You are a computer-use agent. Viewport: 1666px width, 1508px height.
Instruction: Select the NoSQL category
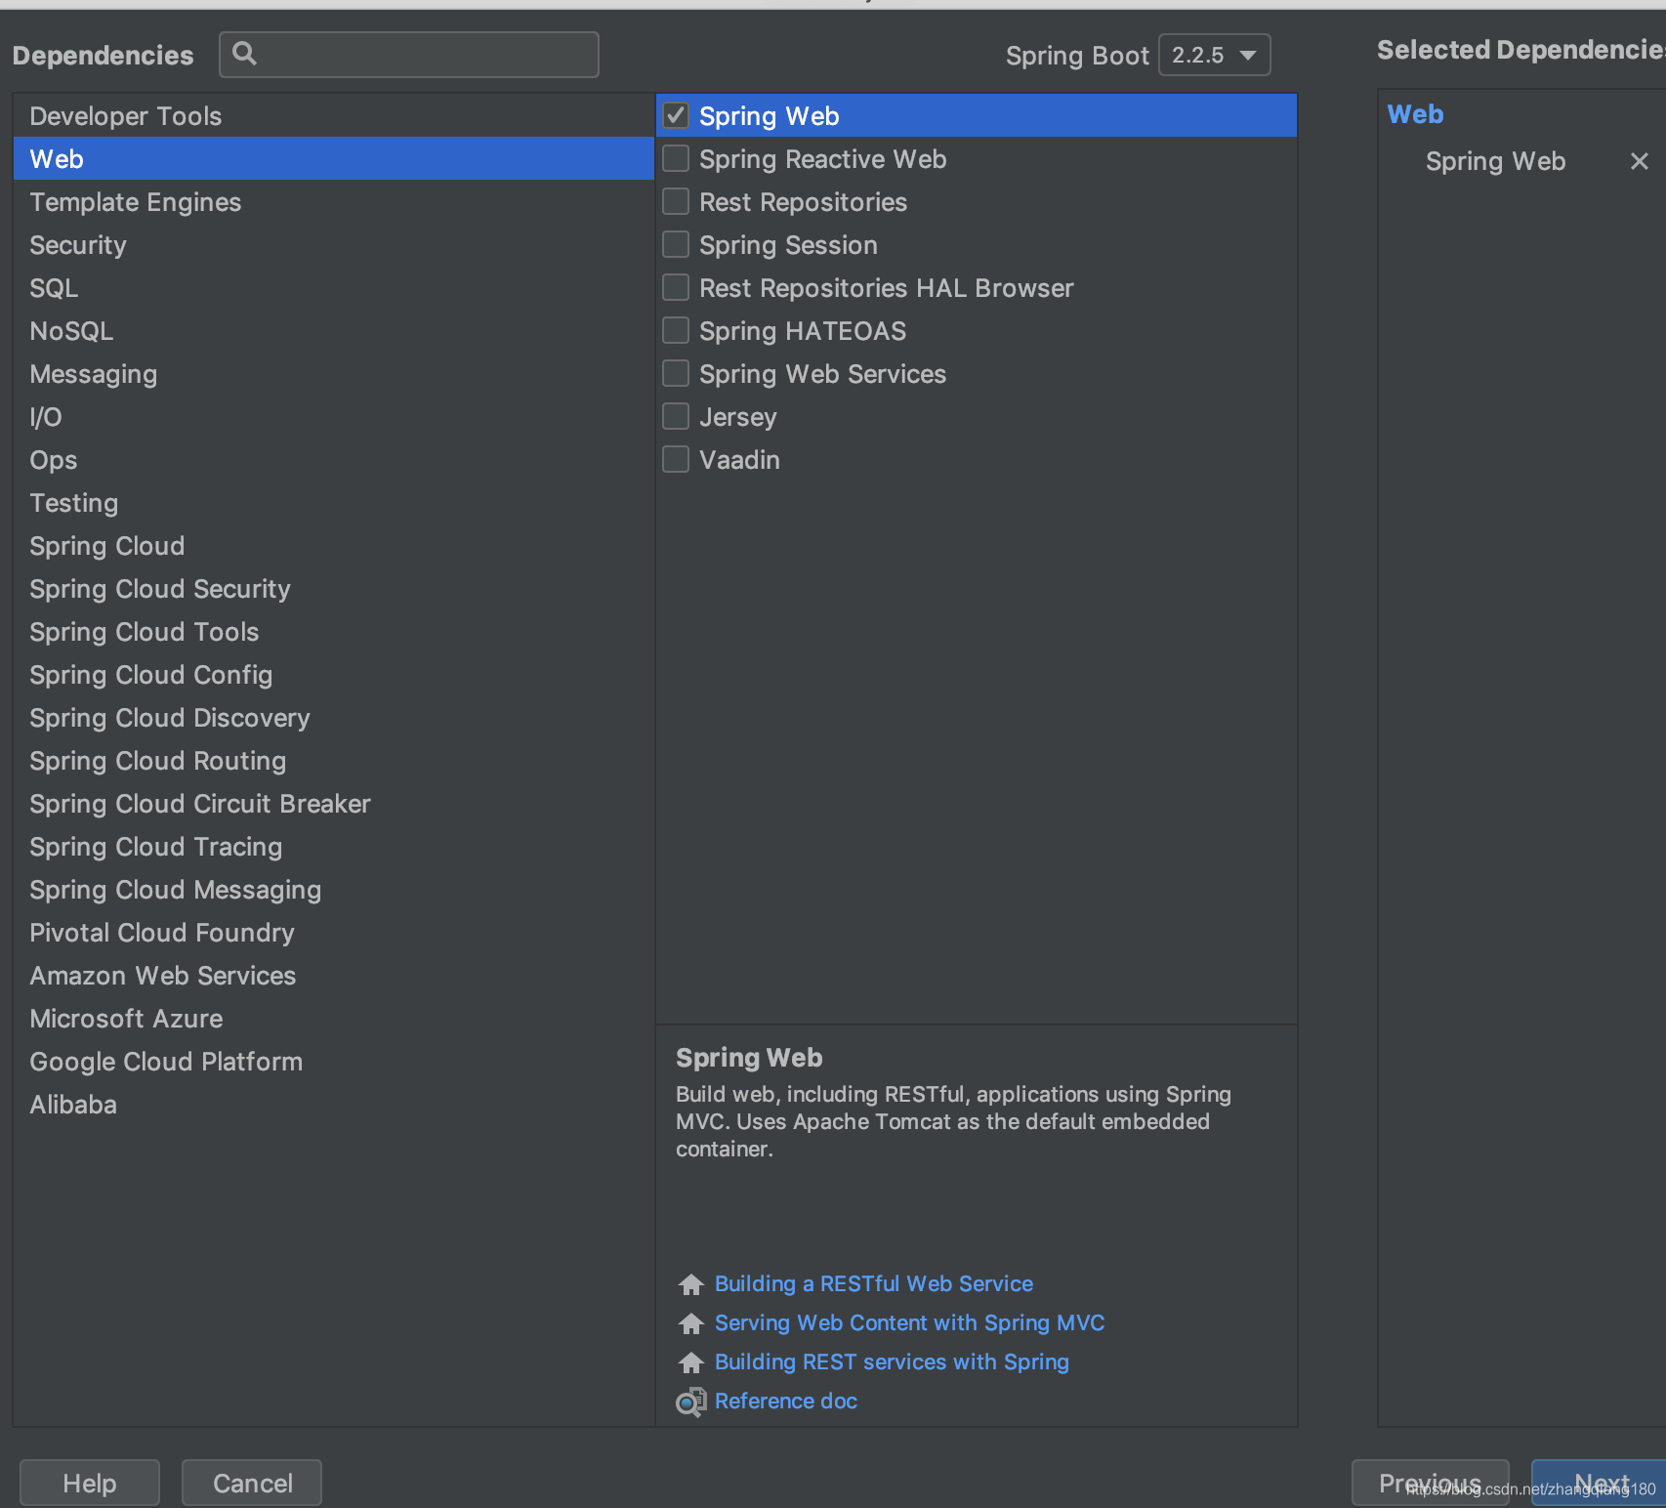333,330
